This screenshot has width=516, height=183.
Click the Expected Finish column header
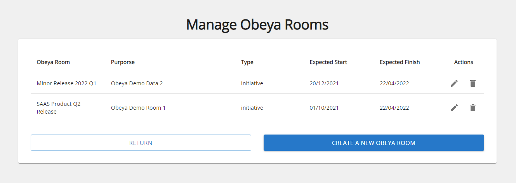pos(400,62)
